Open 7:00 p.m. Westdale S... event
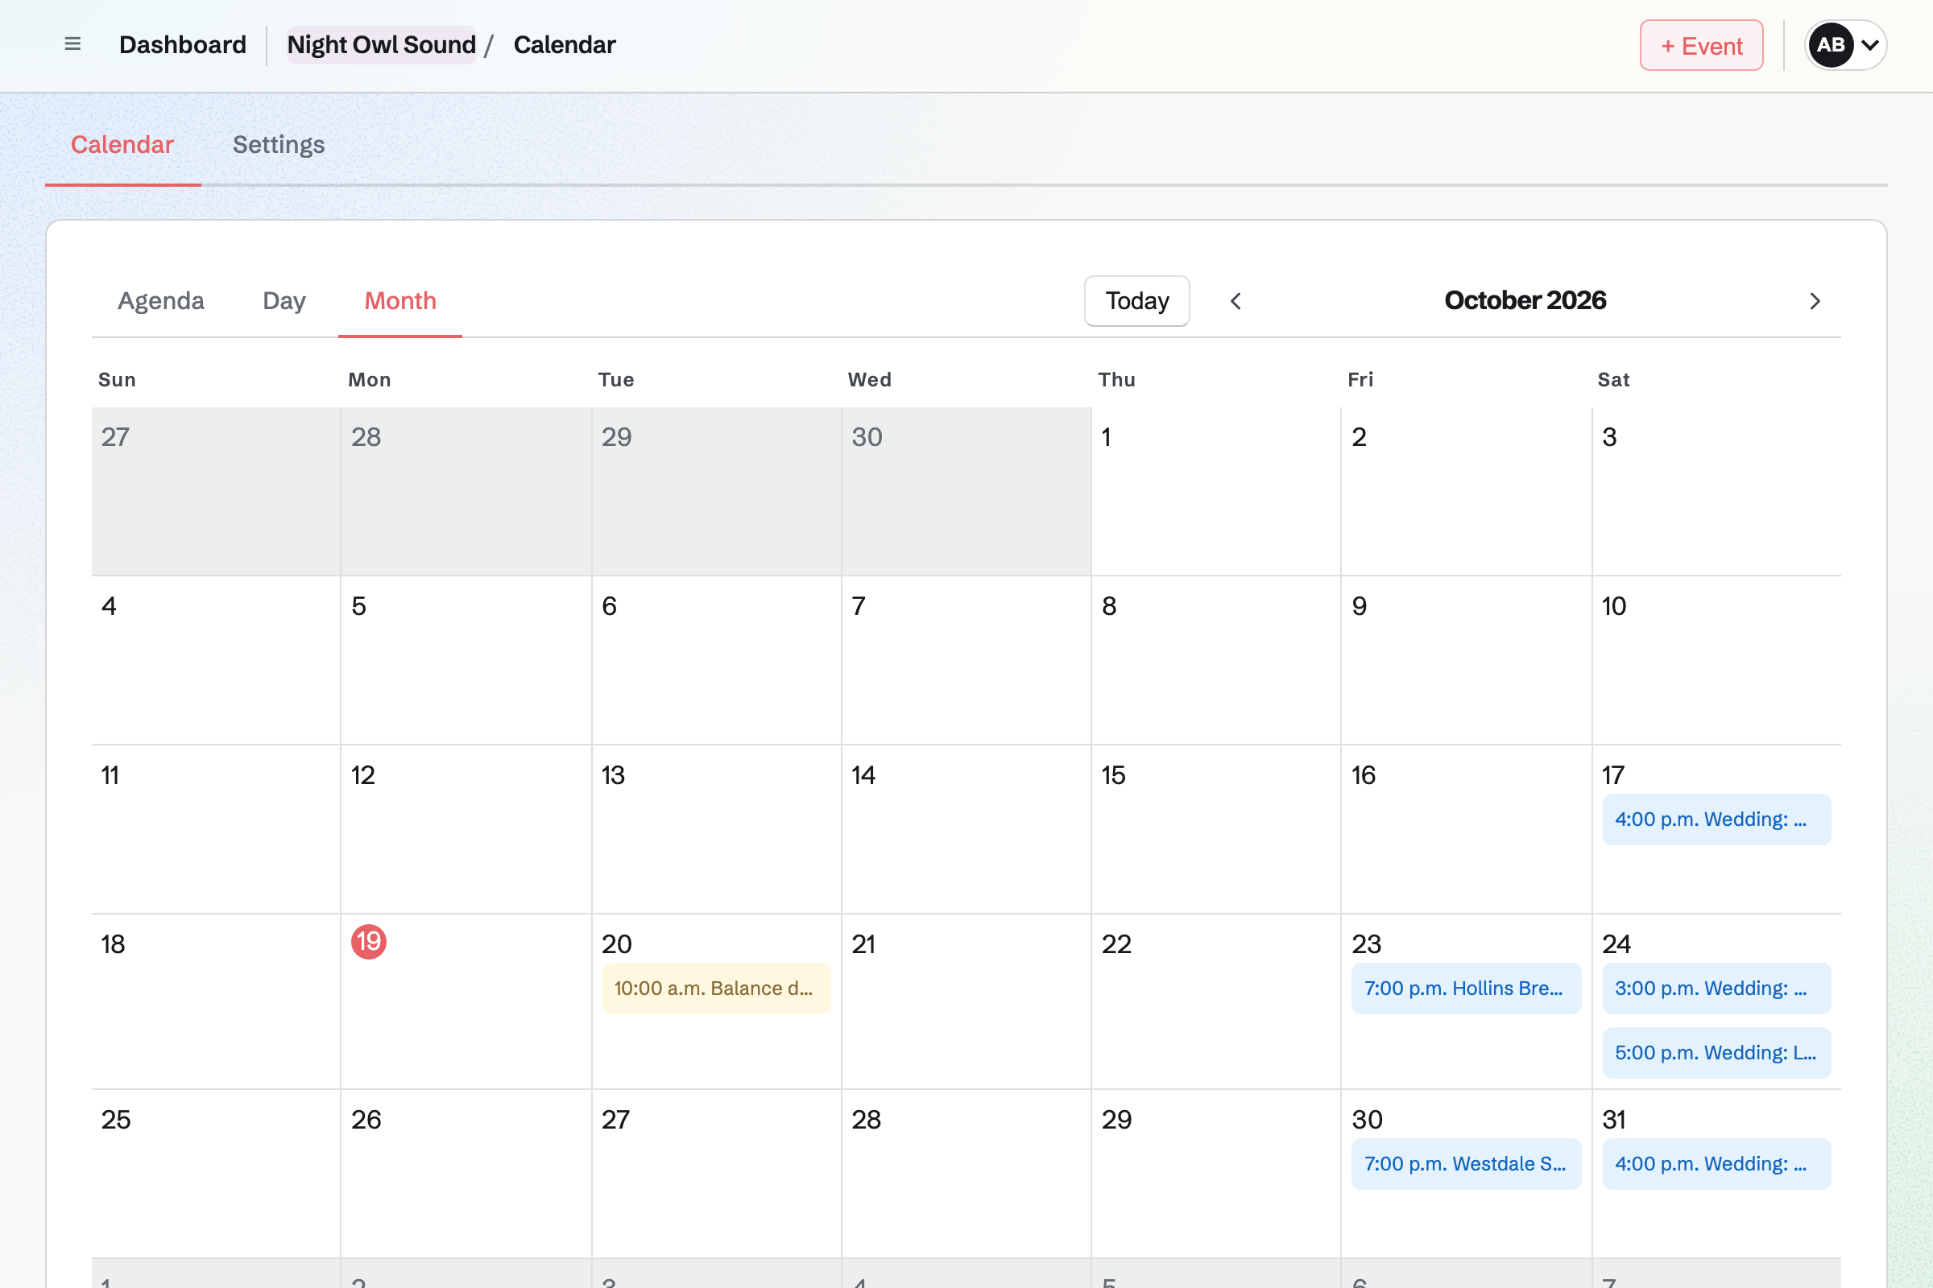Viewport: 1933px width, 1288px height. 1465,1164
